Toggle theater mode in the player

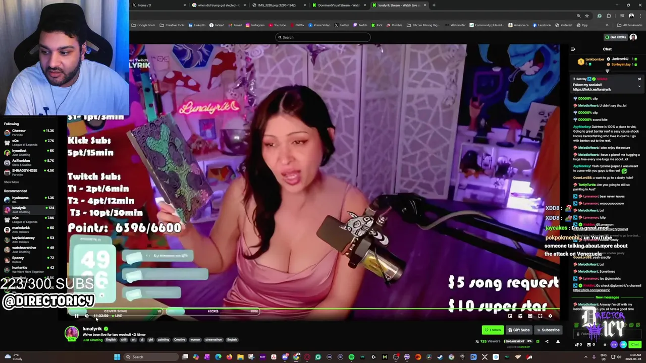click(x=530, y=316)
